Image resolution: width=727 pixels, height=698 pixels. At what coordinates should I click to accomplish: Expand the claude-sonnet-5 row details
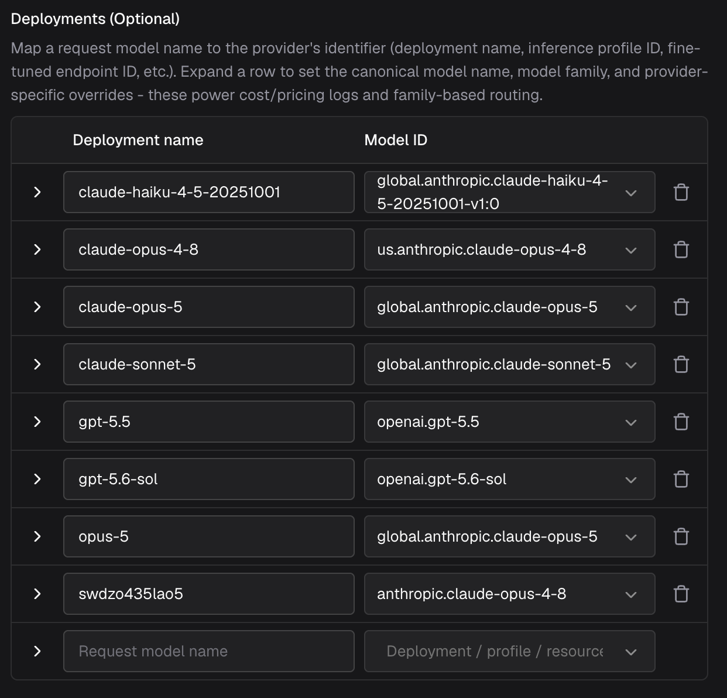click(37, 364)
